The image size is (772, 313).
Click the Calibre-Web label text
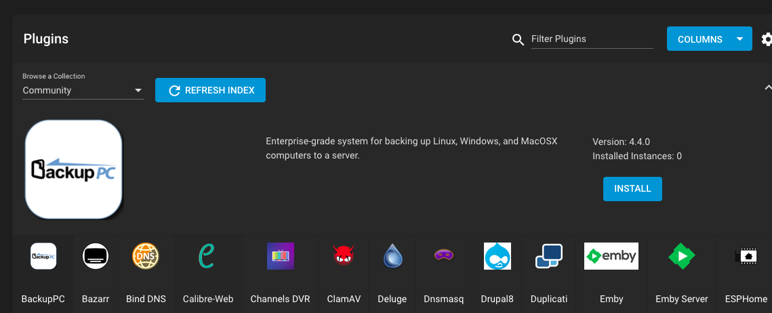208,299
